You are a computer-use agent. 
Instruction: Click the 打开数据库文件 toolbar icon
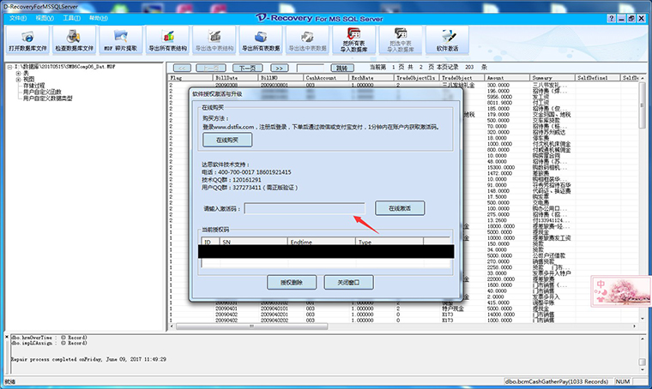[x=27, y=40]
